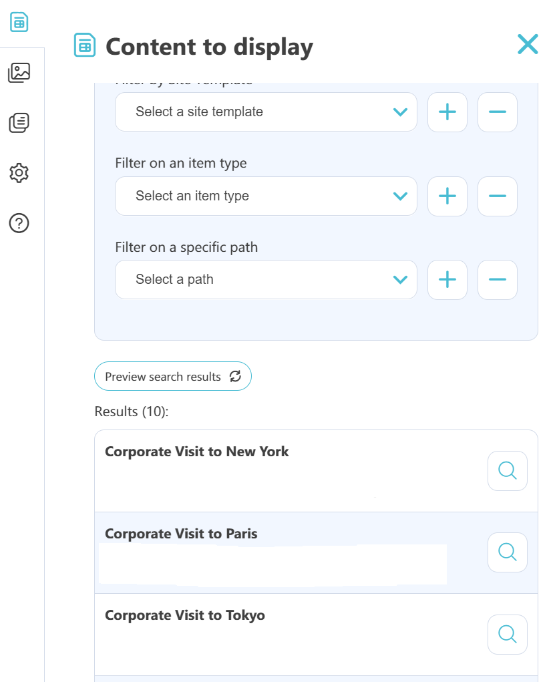
Task: Preview the Corporate Visit to New York item
Action: (508, 471)
